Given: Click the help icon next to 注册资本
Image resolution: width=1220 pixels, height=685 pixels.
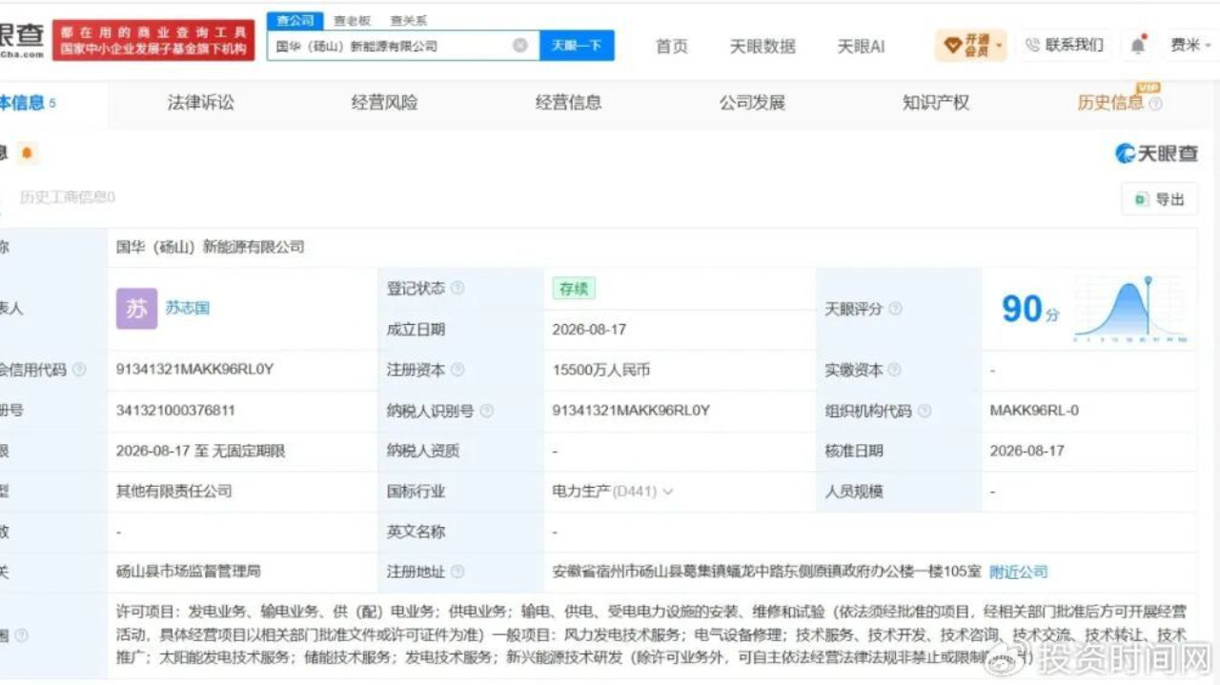Looking at the screenshot, I should (457, 370).
